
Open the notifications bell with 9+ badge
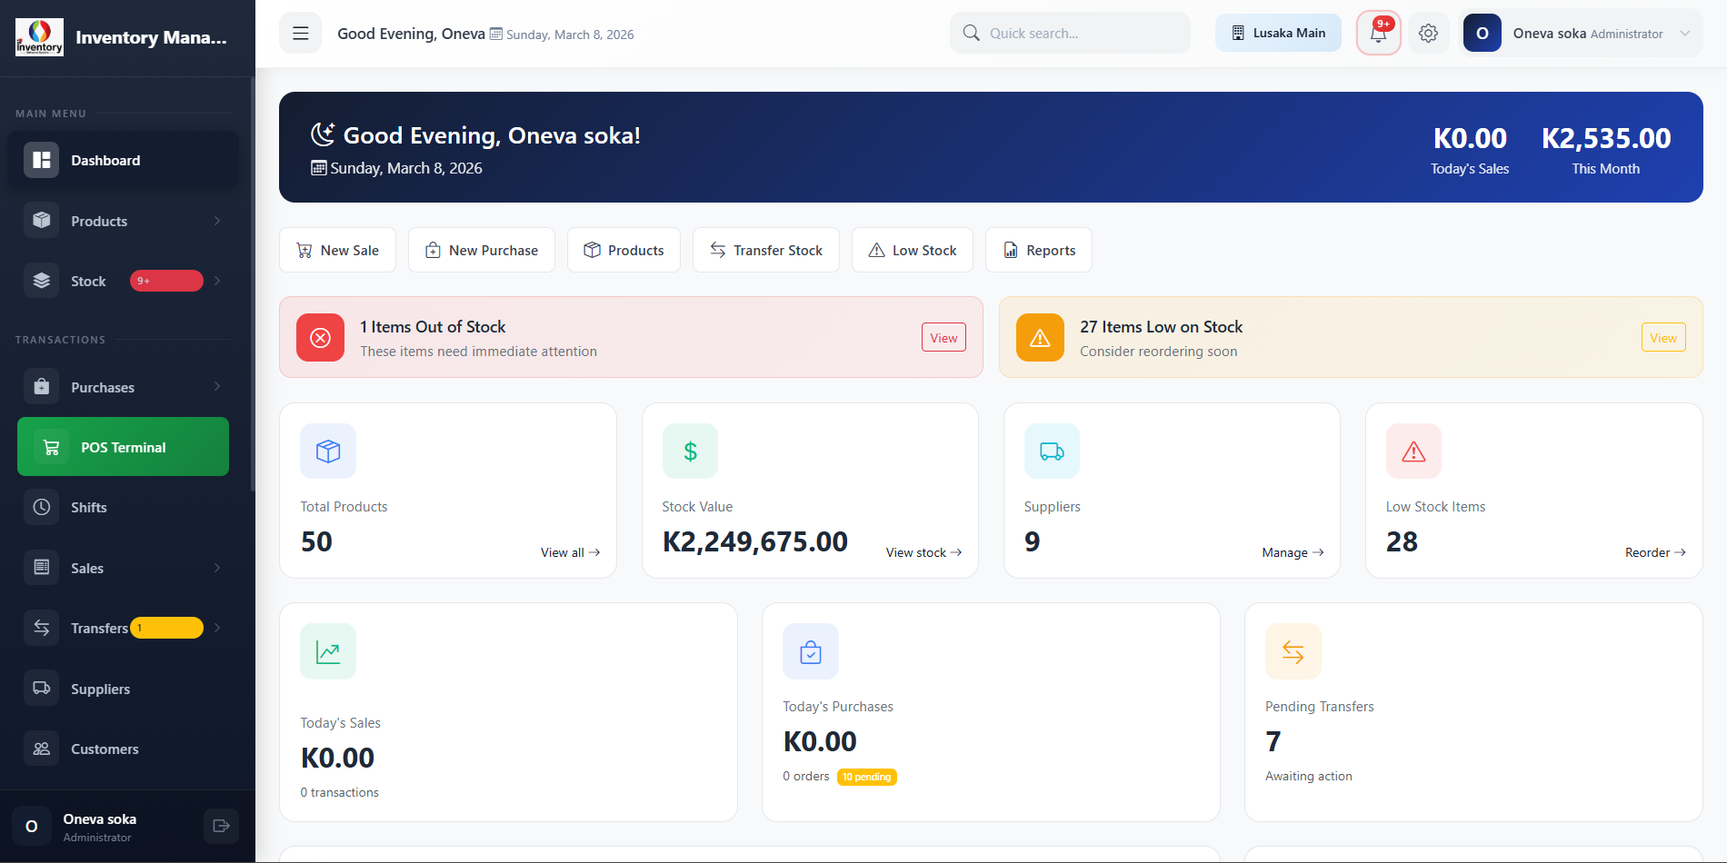tap(1378, 33)
